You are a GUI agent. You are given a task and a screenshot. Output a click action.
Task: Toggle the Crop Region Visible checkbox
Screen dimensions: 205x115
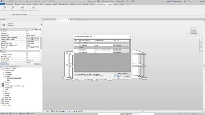point(27,55)
